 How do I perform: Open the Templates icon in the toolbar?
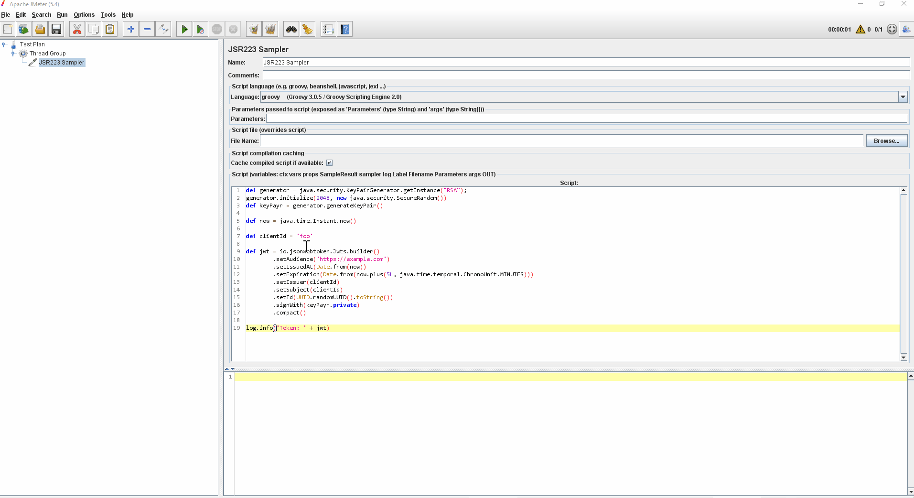pos(23,29)
